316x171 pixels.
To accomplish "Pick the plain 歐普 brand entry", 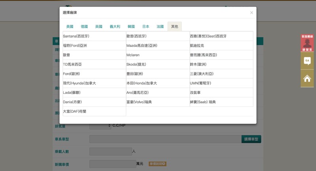I will tap(94, 55).
